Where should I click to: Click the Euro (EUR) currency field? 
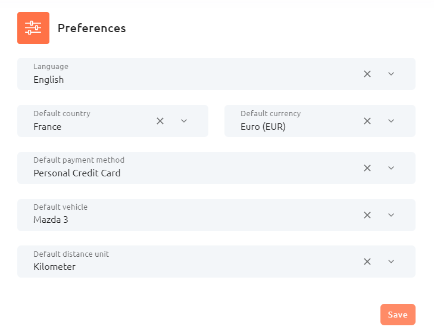click(320, 121)
